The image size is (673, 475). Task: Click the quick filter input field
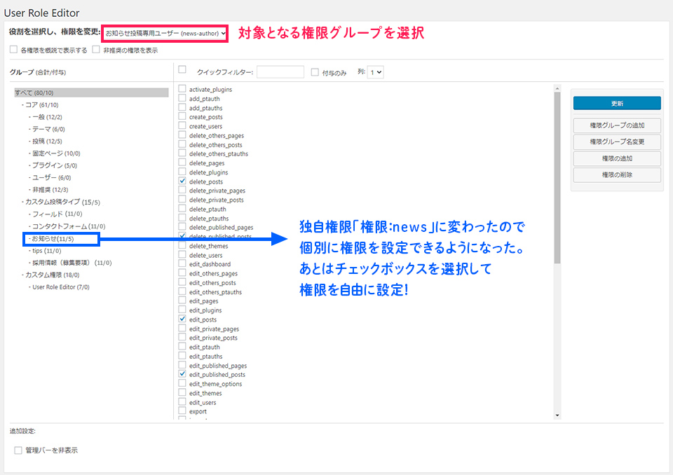tap(280, 71)
